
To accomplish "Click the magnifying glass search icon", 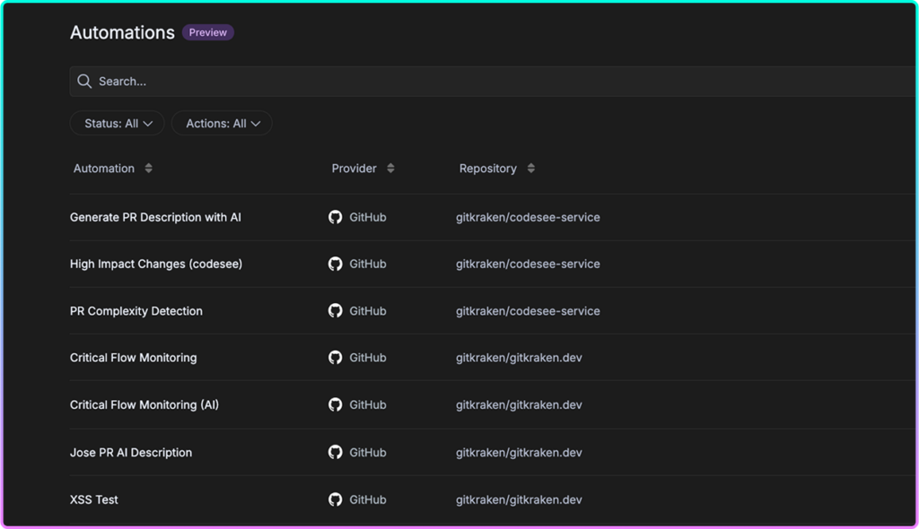I will [x=83, y=81].
